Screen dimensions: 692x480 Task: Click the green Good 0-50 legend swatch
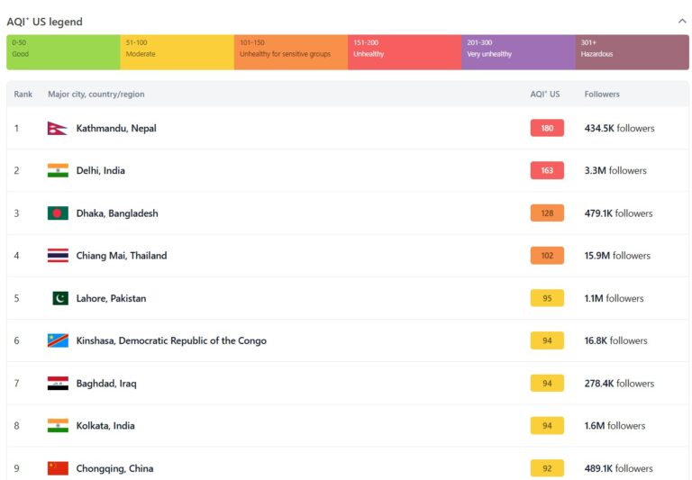63,52
